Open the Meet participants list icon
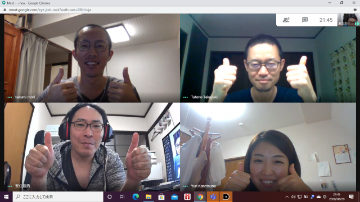 (286, 20)
